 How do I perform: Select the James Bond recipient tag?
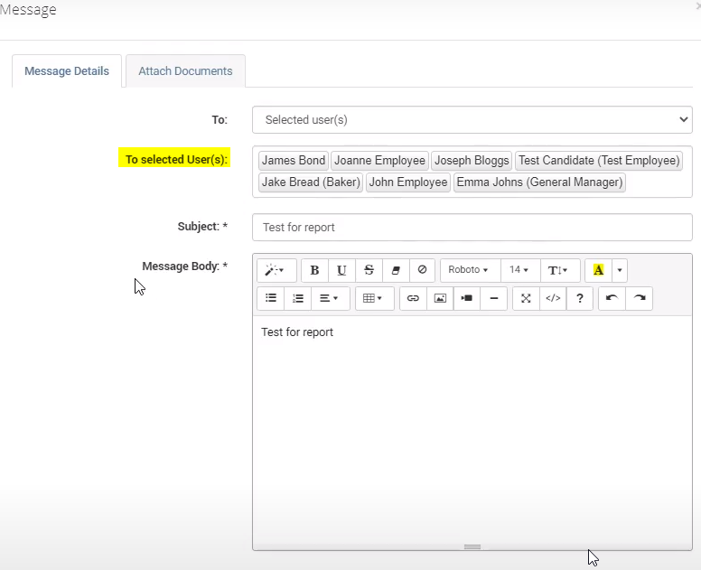pos(294,161)
